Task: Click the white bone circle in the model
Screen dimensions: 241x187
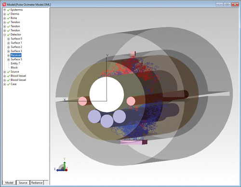Action: click(x=107, y=94)
